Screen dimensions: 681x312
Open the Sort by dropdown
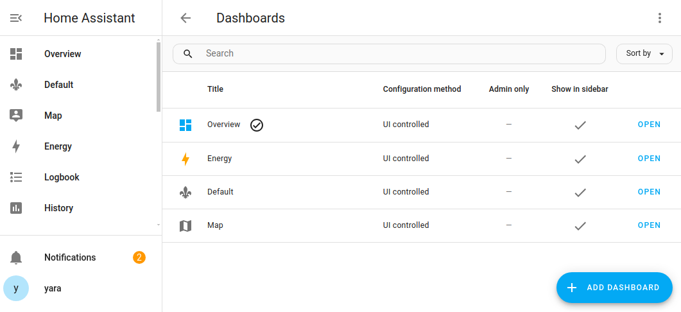[644, 54]
